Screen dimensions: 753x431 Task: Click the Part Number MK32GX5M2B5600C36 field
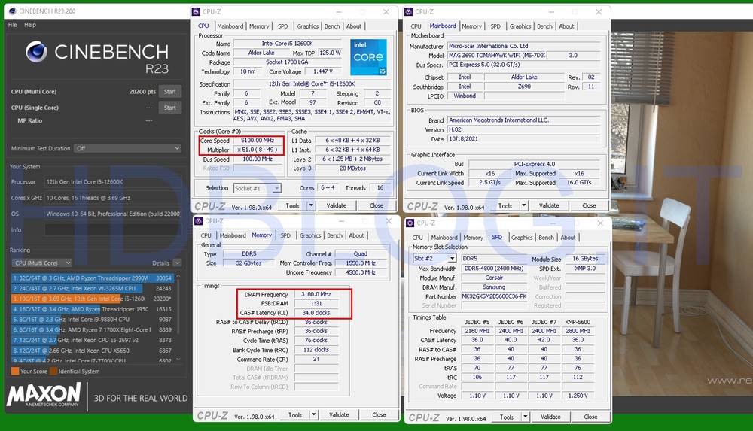pyautogui.click(x=494, y=296)
